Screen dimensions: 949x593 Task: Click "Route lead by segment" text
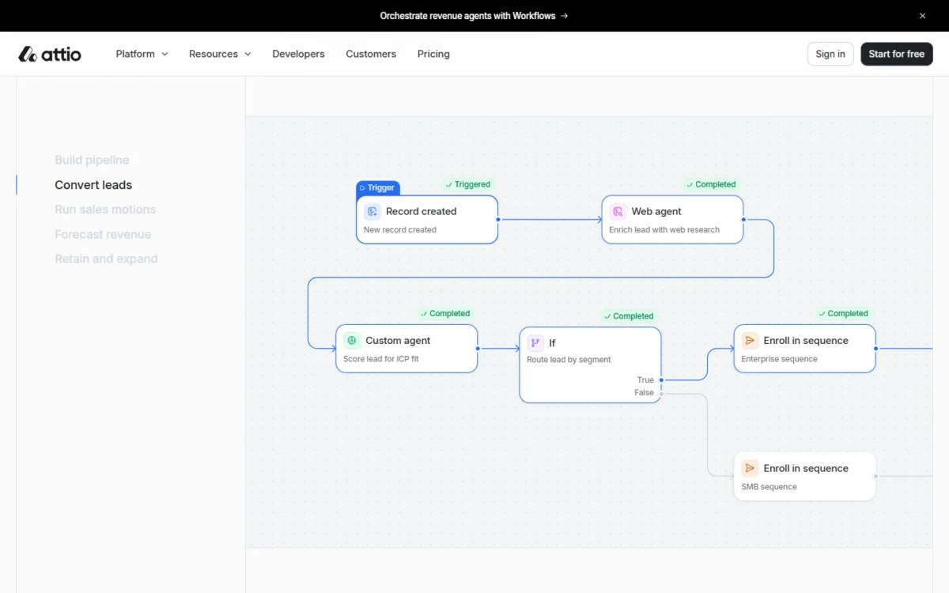tap(569, 360)
